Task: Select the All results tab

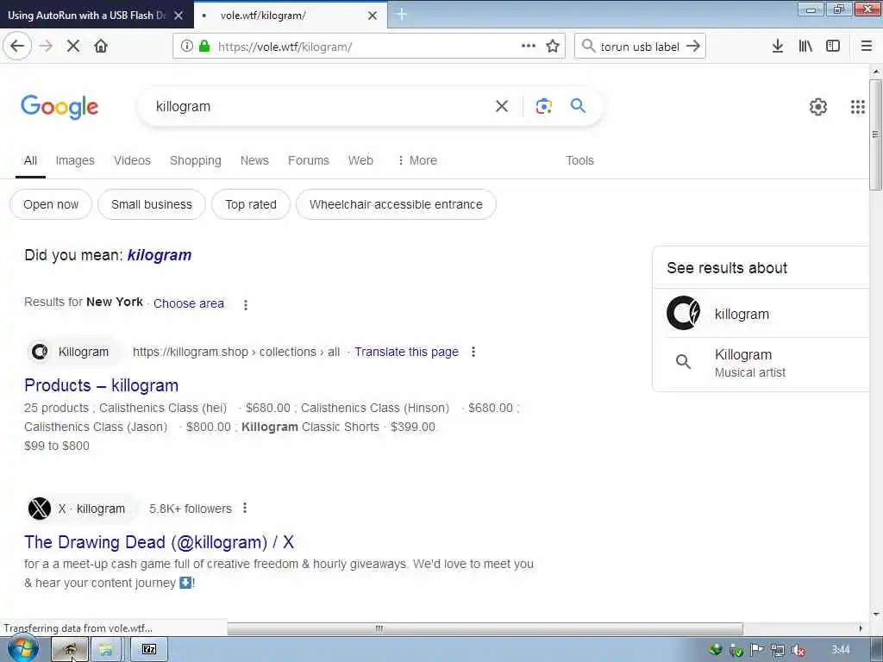Action: pyautogui.click(x=30, y=160)
